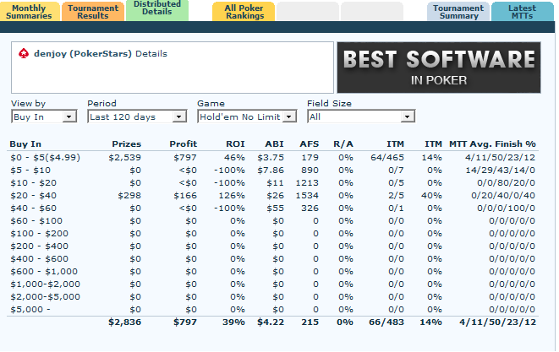
Task: Open the Tournament Summary tab
Action: pyautogui.click(x=458, y=12)
